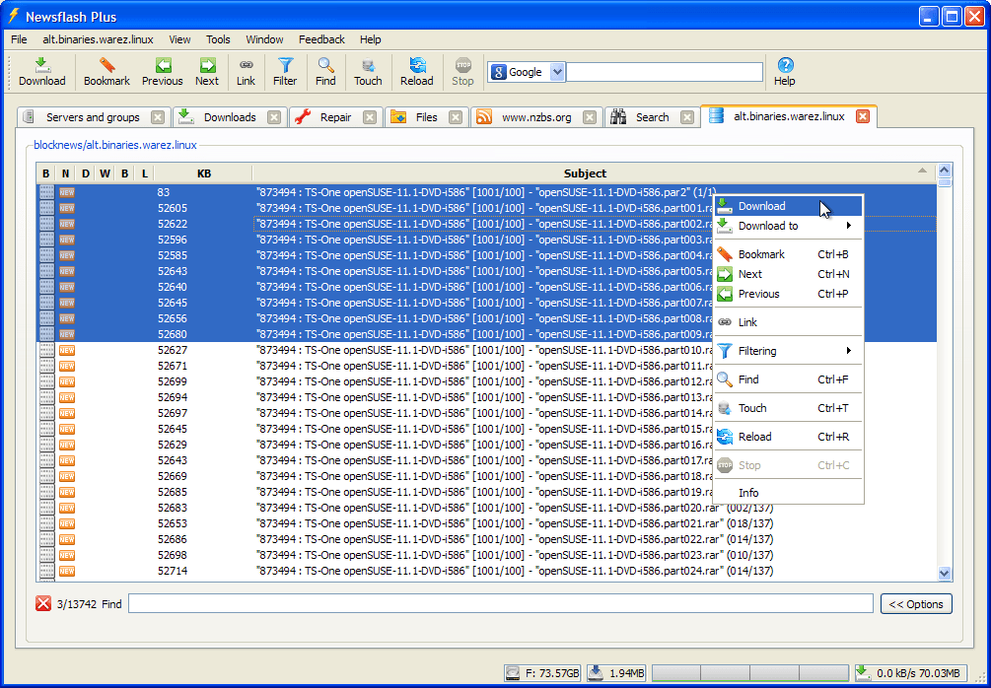Choose Reload in the context menu
This screenshot has width=991, height=688.
pos(788,437)
